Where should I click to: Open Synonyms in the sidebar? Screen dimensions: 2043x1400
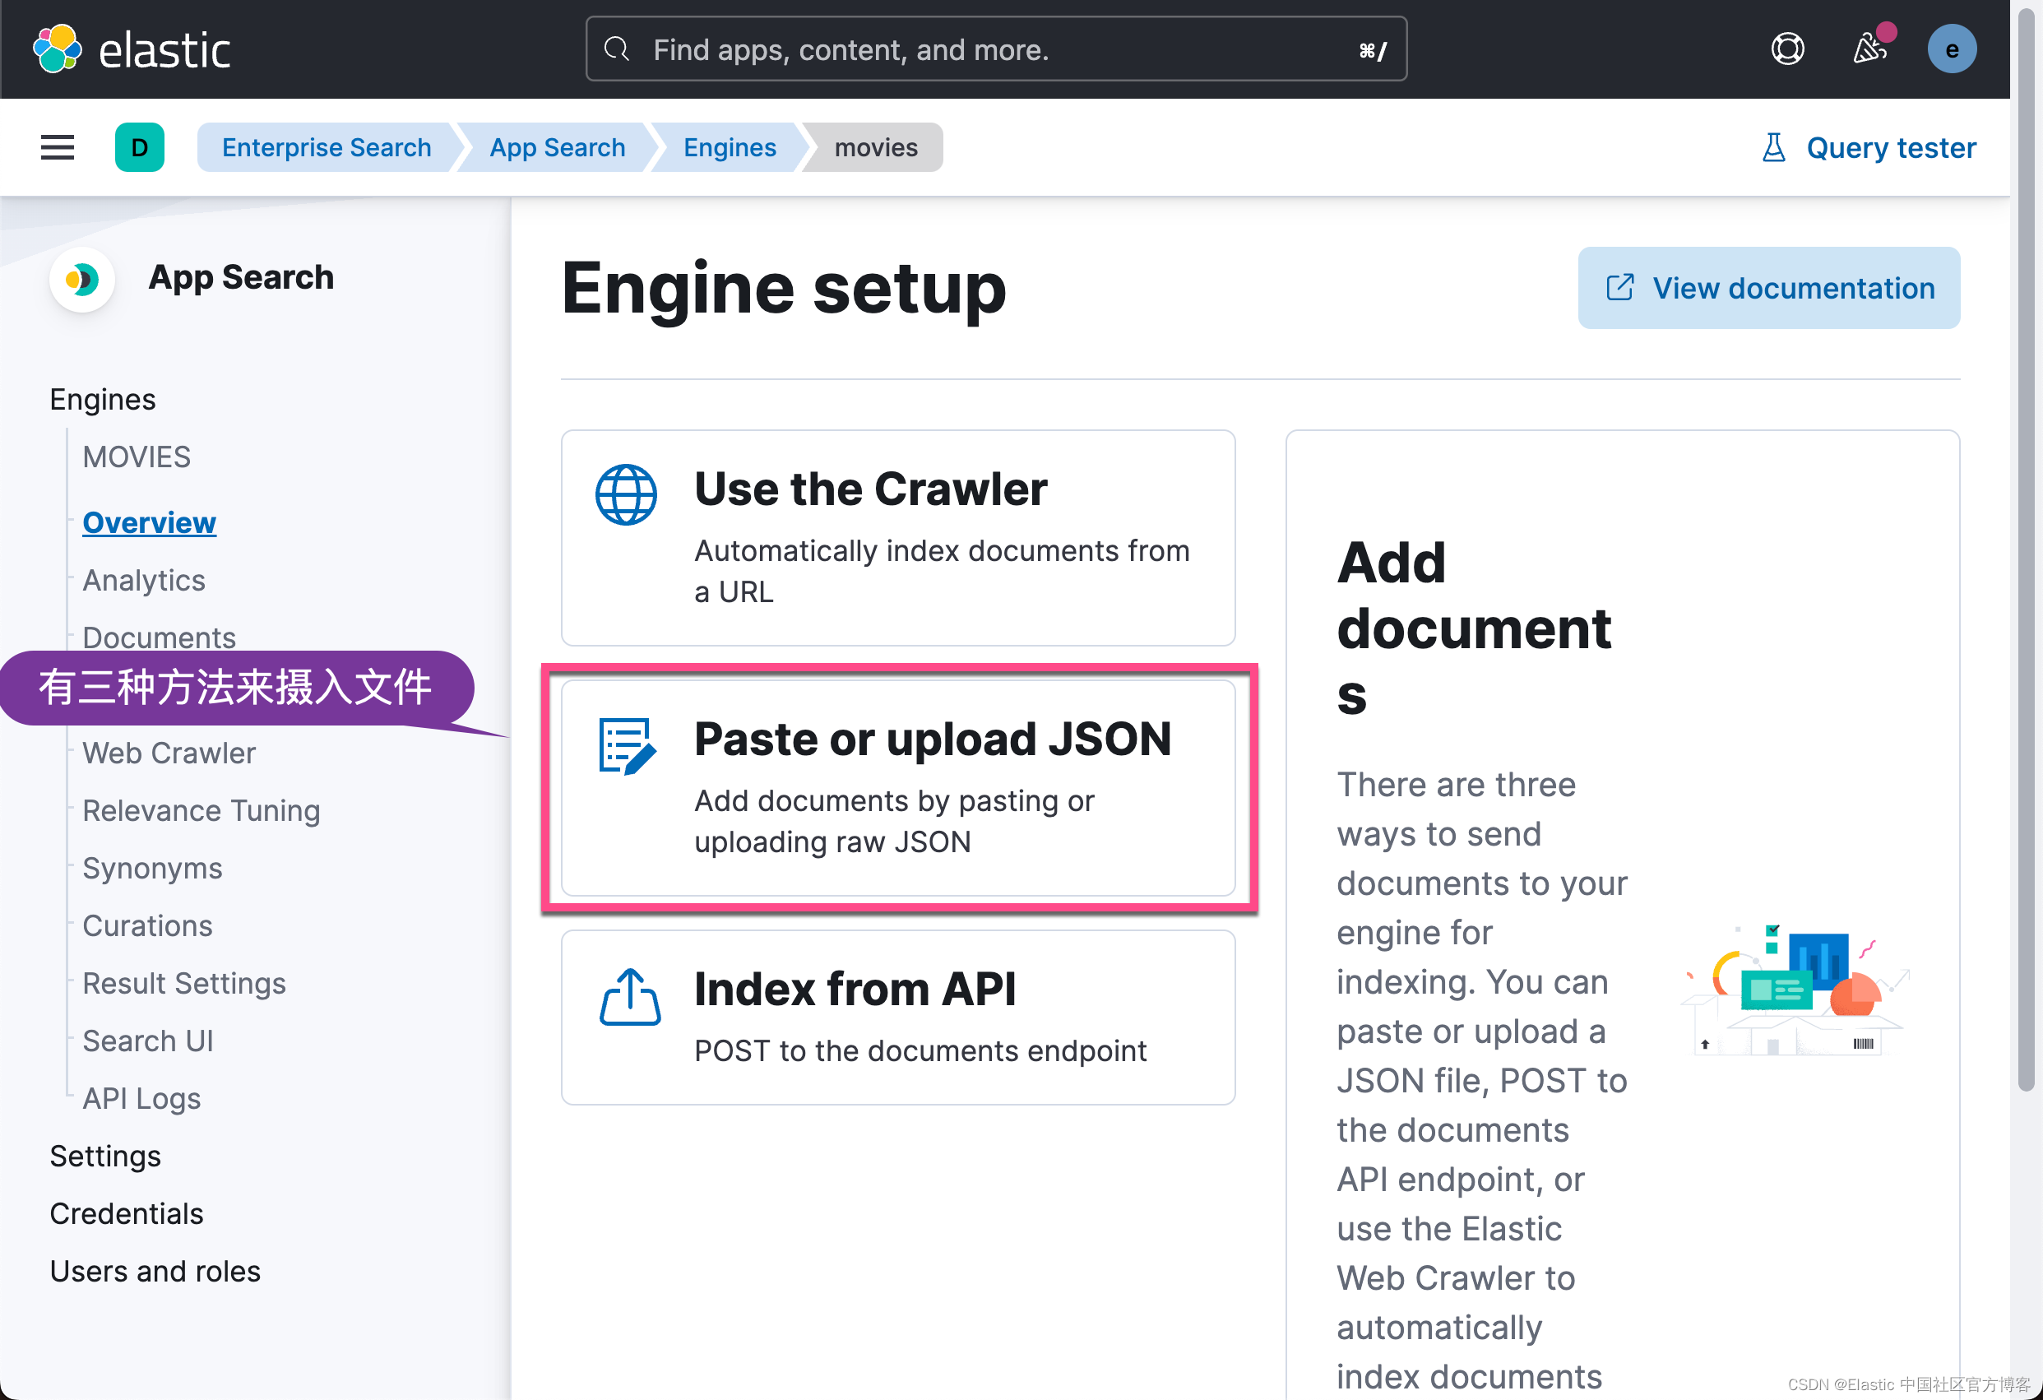click(x=152, y=868)
